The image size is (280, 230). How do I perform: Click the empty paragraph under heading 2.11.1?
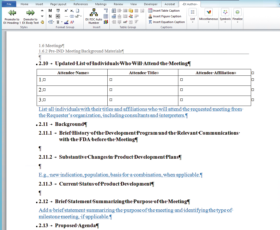[40, 148]
